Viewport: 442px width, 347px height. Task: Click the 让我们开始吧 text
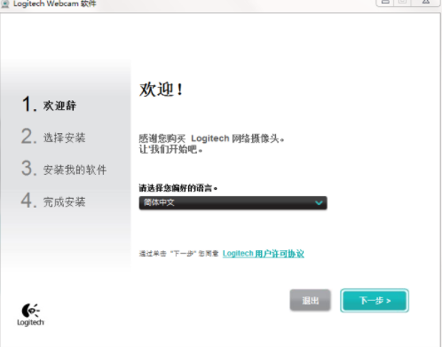pos(170,149)
